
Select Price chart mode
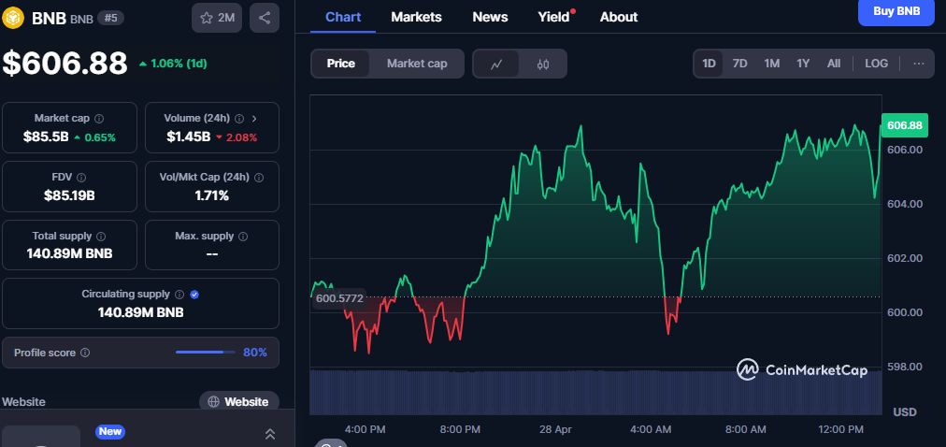341,64
